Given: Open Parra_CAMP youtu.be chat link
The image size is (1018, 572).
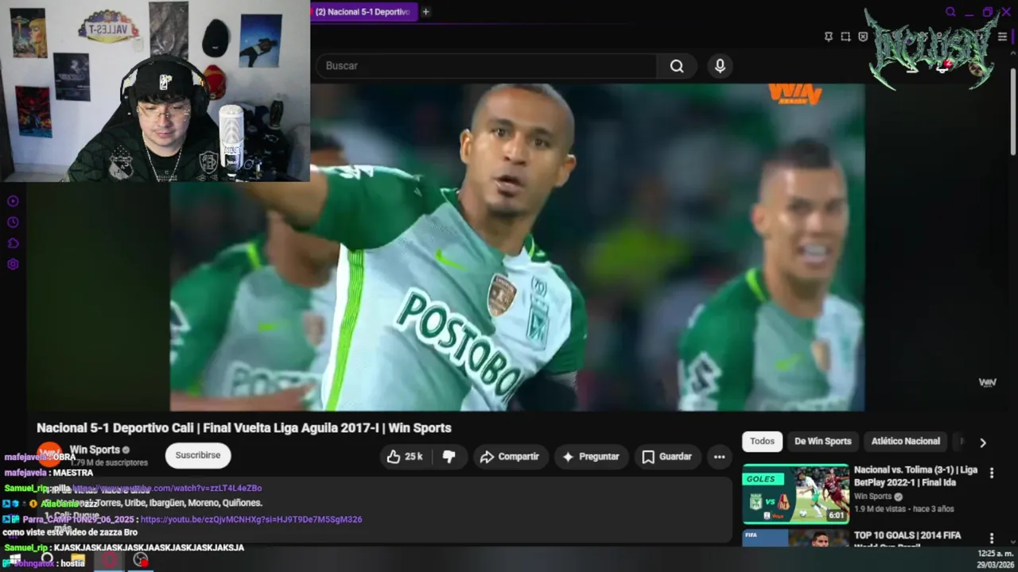Looking at the screenshot, I should [x=251, y=520].
